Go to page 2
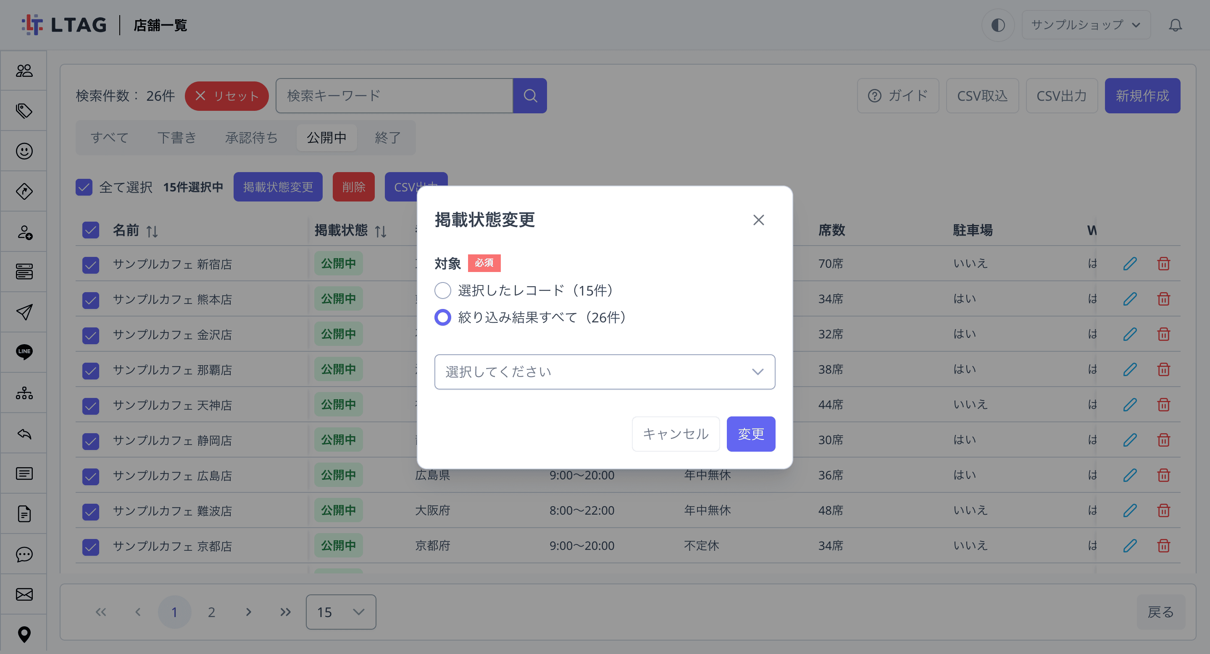Image resolution: width=1210 pixels, height=654 pixels. point(211,612)
